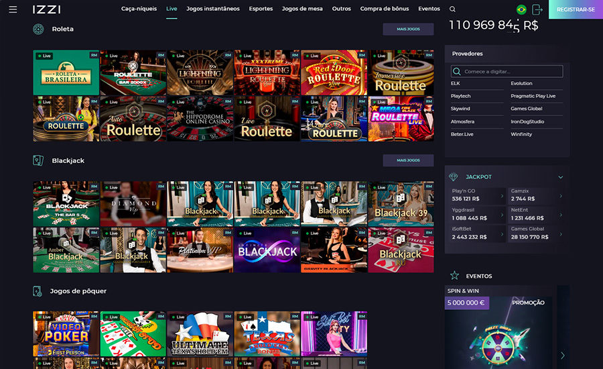
Task: Click the Jogos de pôquer section icon
Action: [x=38, y=291]
